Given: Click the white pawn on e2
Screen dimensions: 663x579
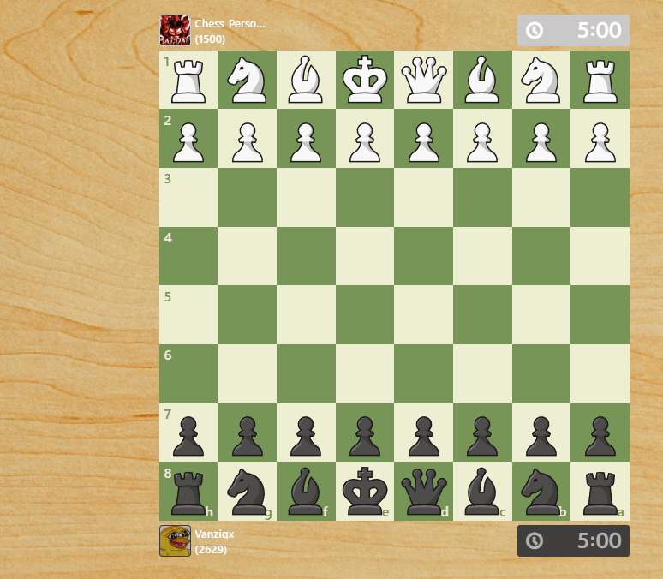Looking at the screenshot, I should coord(365,142).
